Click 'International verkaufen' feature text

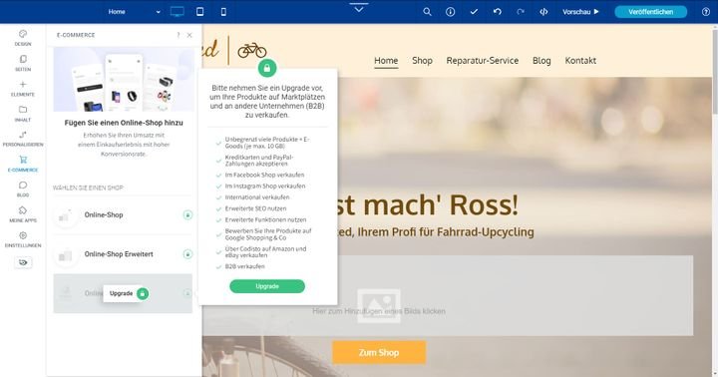(257, 197)
